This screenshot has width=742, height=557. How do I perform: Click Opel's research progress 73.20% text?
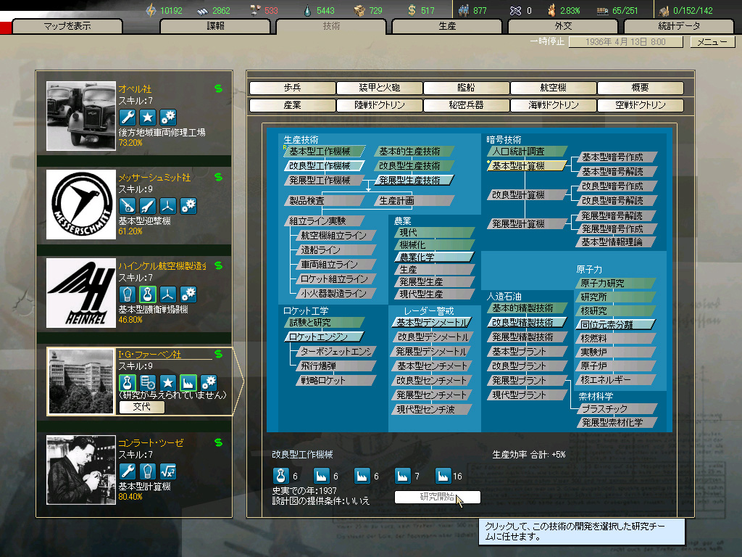[130, 143]
